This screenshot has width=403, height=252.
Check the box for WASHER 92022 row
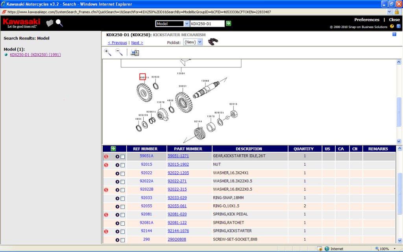(123, 173)
